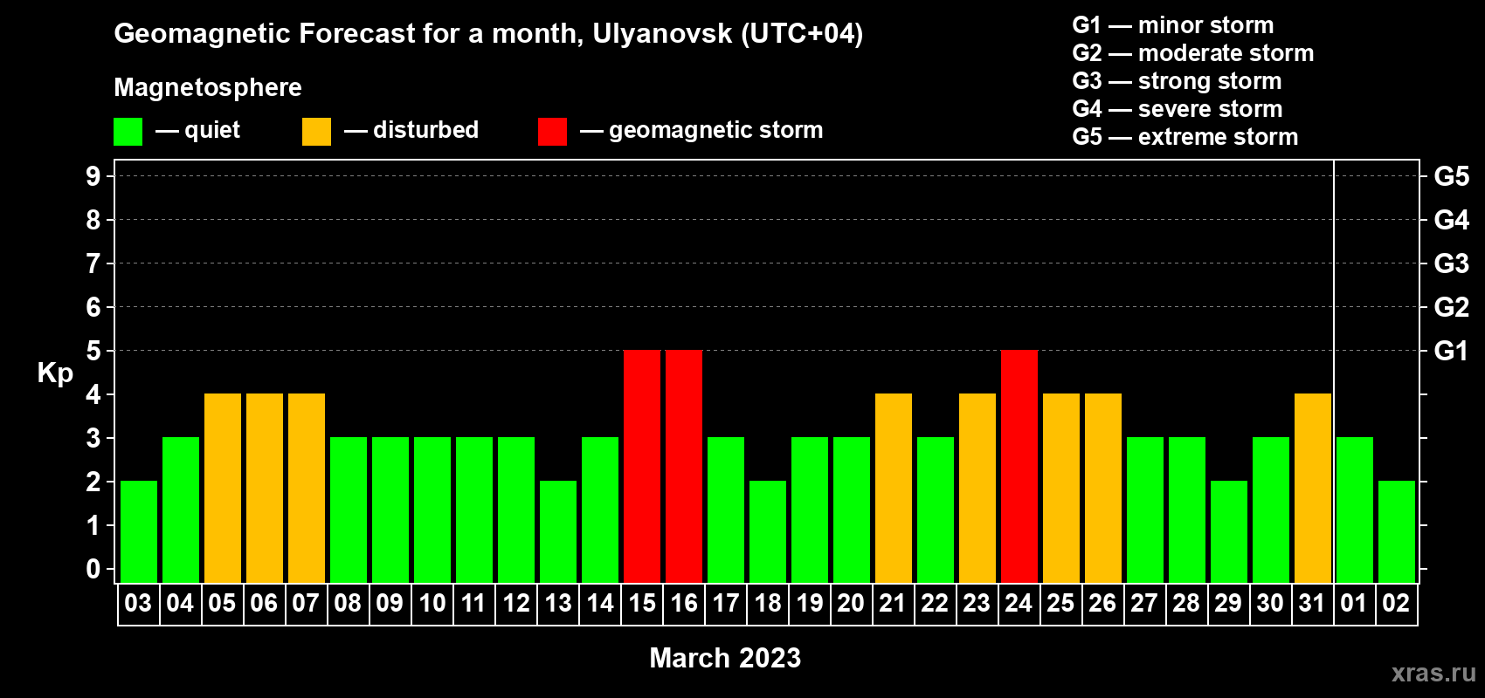Click the 'G5 — extreme storm' legend line

click(1185, 137)
